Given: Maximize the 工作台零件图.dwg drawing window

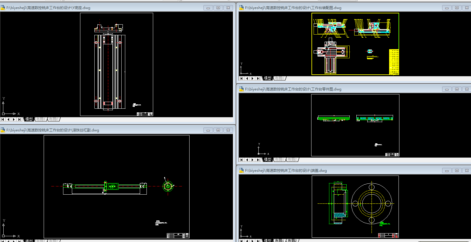Looking at the screenshot, I should coord(457,89).
